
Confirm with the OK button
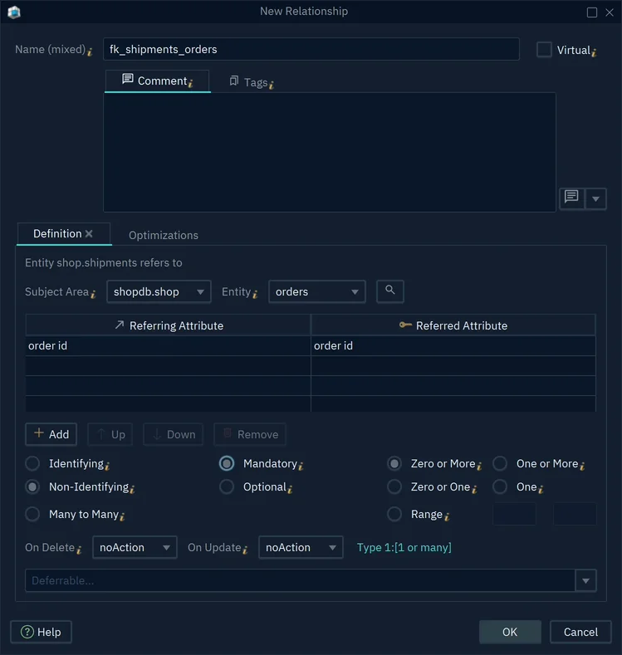coord(510,632)
